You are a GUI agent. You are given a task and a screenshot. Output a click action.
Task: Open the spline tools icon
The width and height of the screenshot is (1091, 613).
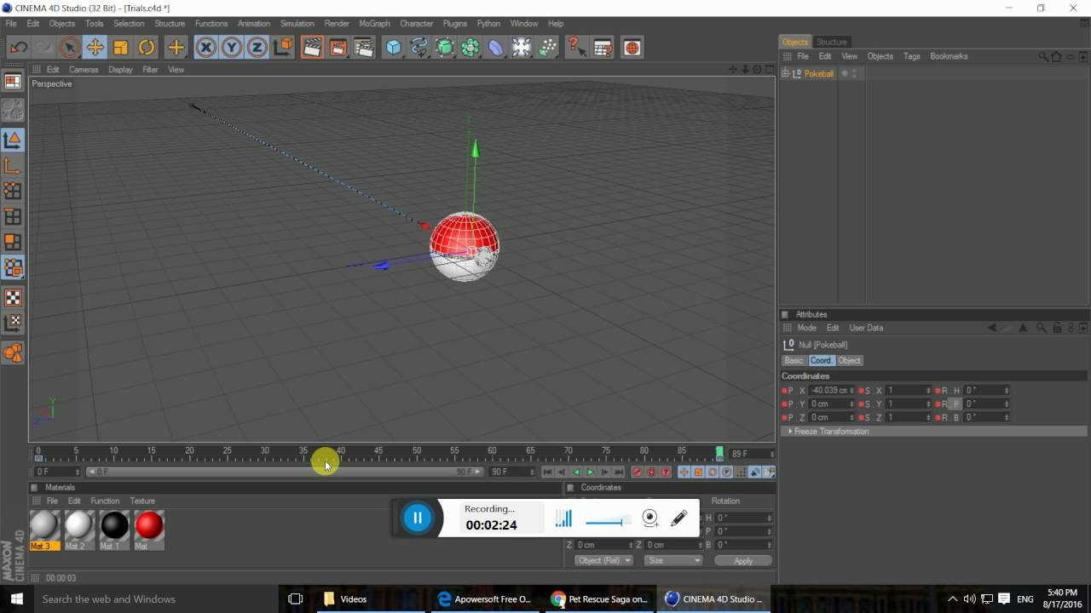tap(419, 48)
